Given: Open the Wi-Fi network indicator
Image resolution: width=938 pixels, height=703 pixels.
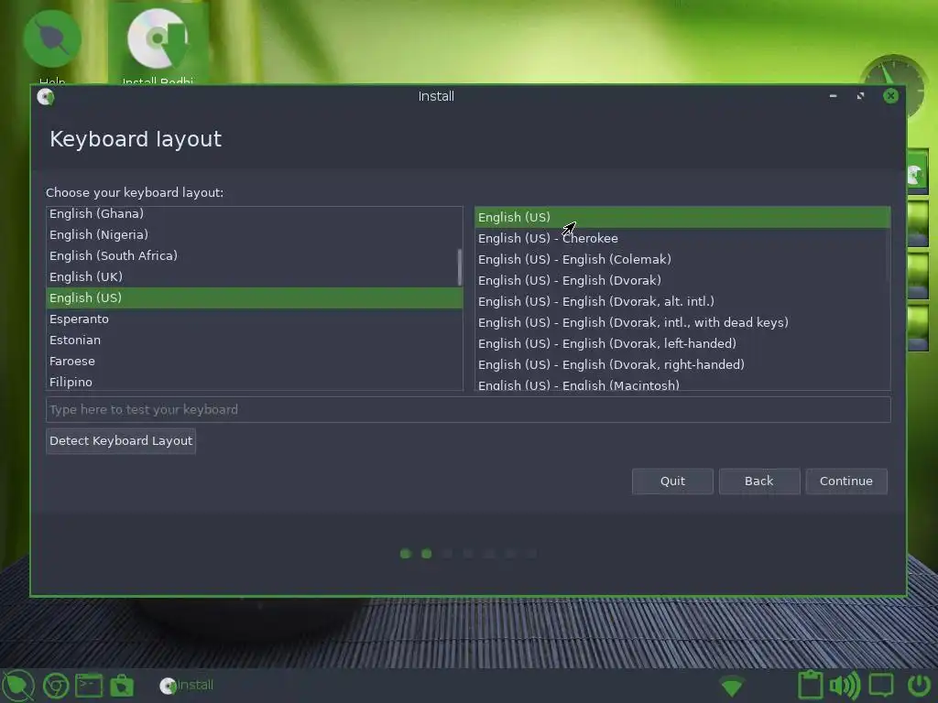Looking at the screenshot, I should tap(732, 687).
